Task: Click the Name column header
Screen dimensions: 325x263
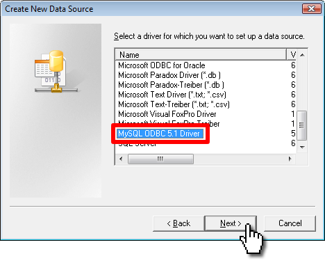Action: (201, 55)
